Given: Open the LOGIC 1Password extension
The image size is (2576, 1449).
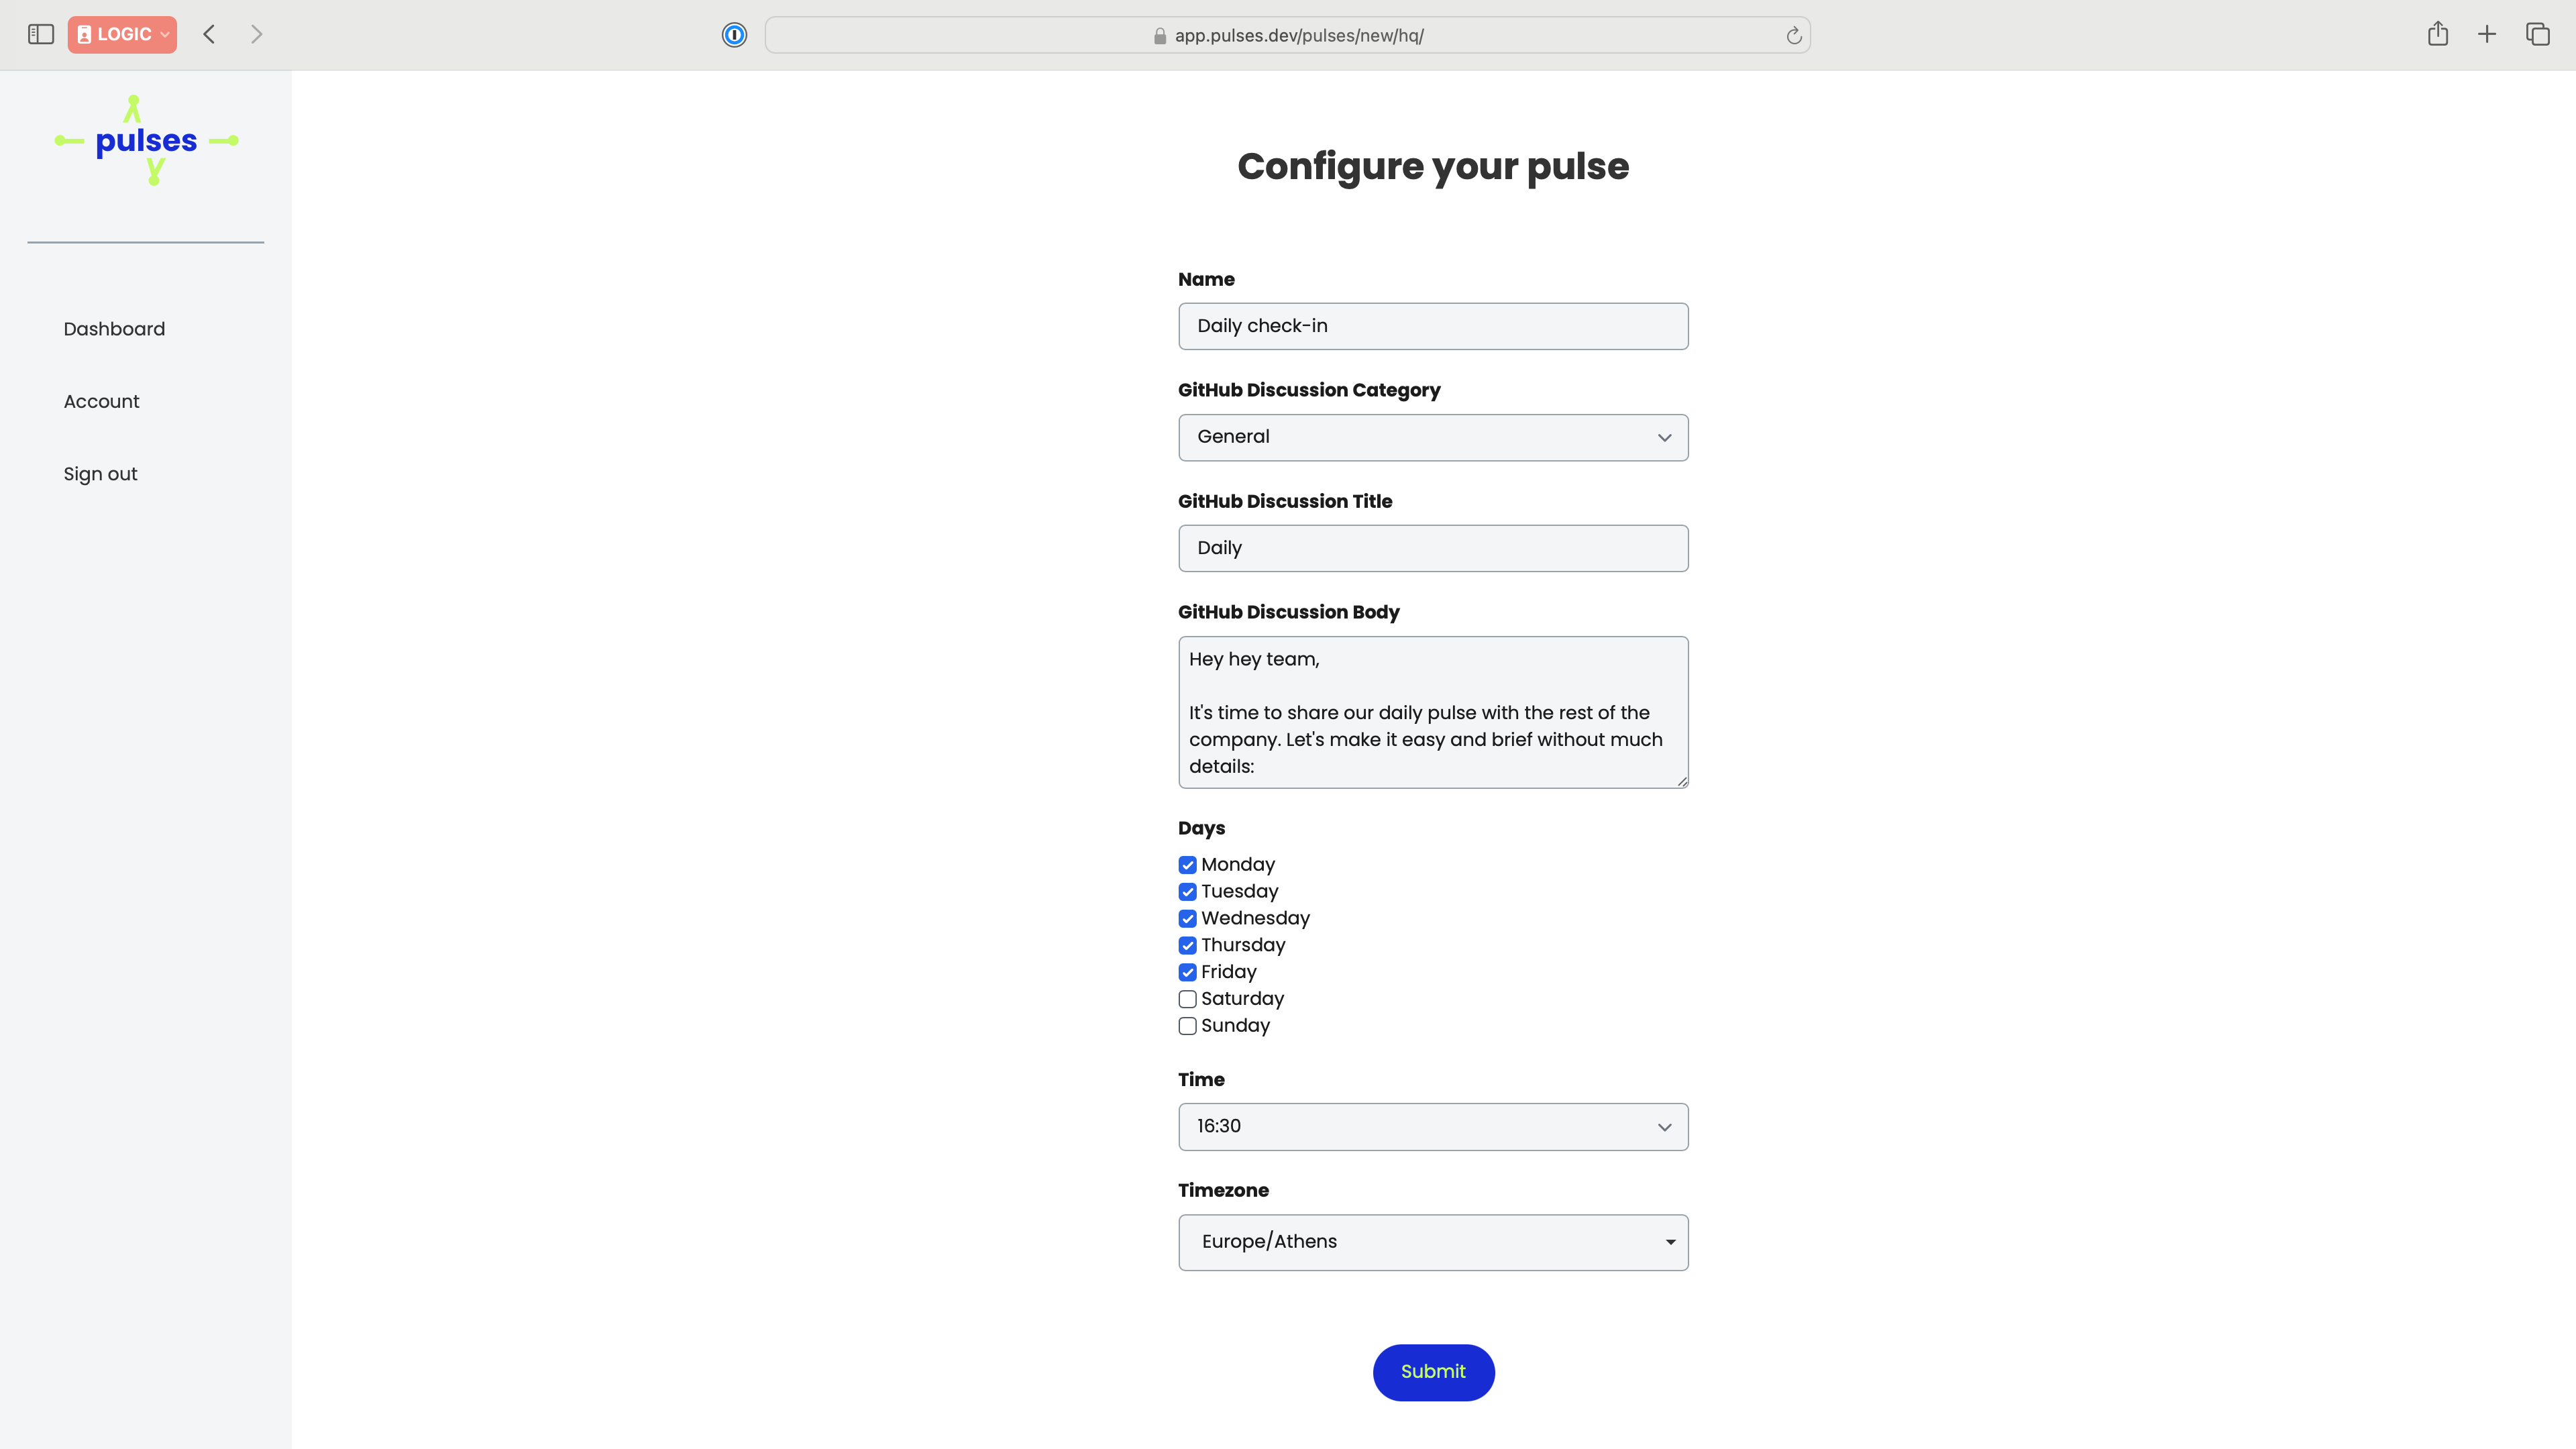Looking at the screenshot, I should pyautogui.click(x=121, y=33).
